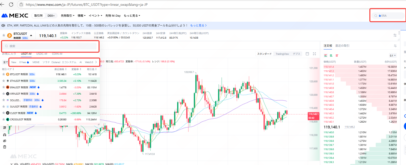Screen dimensions: 406x165
Task: Open the イベント menu
Action: 95,16
